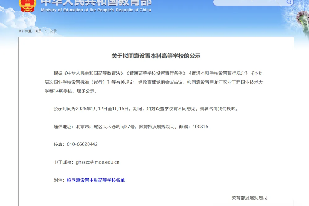Click the postal code 100816
The image size is (309, 206).
coord(200,127)
